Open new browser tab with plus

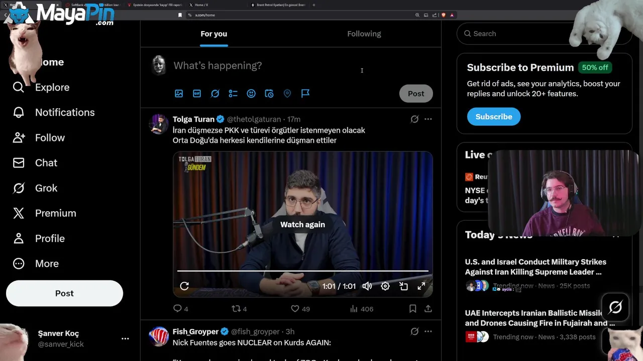tap(314, 5)
